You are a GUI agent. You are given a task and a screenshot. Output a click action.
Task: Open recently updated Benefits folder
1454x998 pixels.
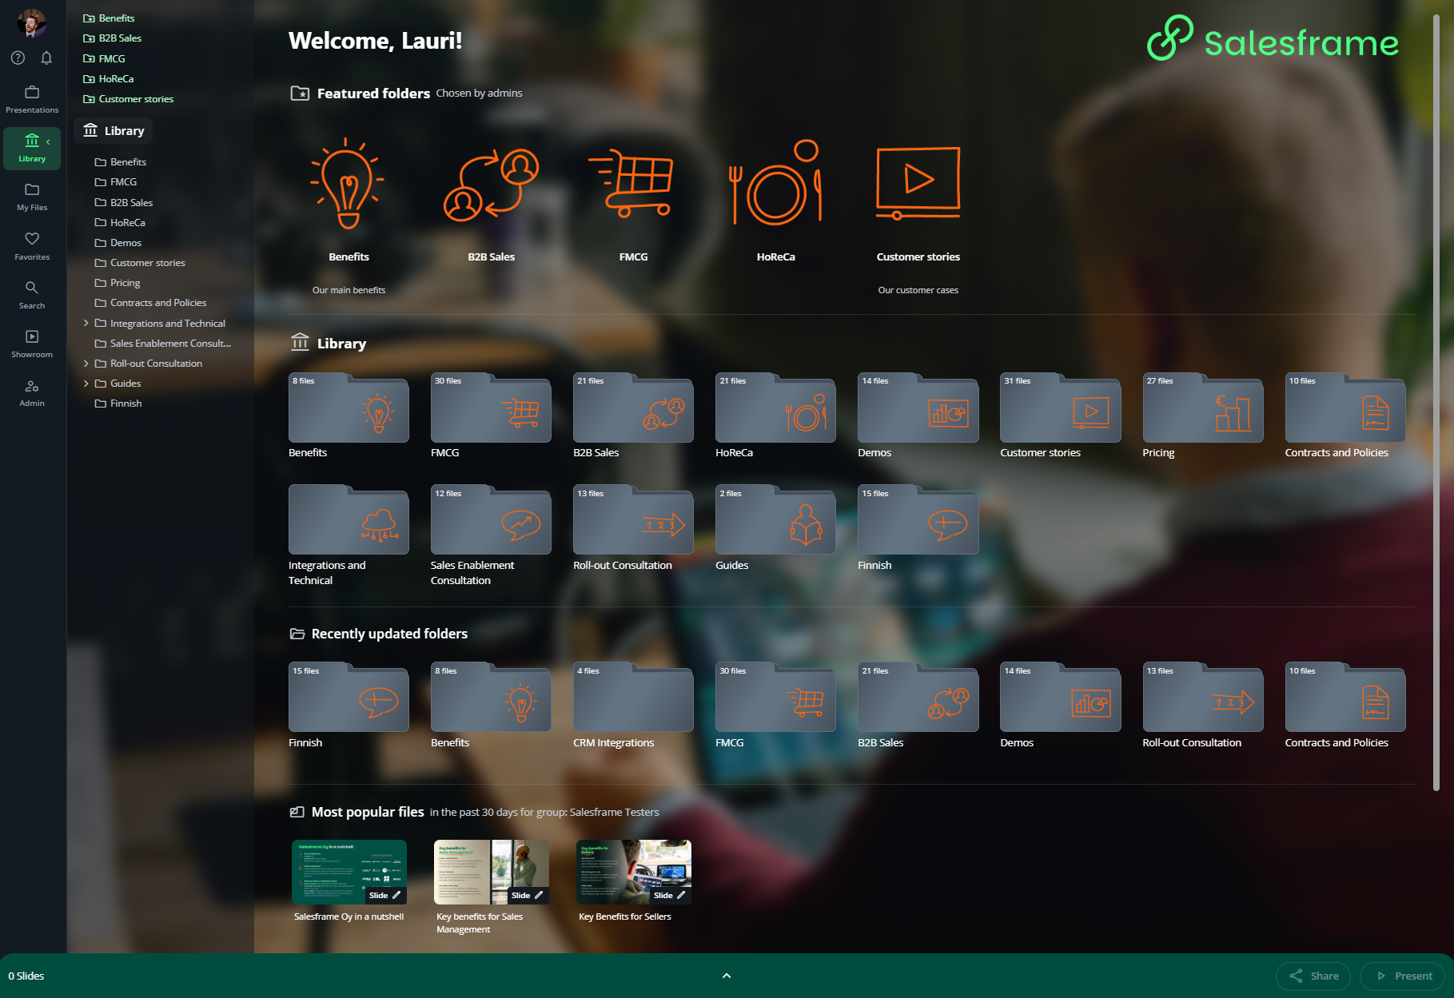click(491, 698)
